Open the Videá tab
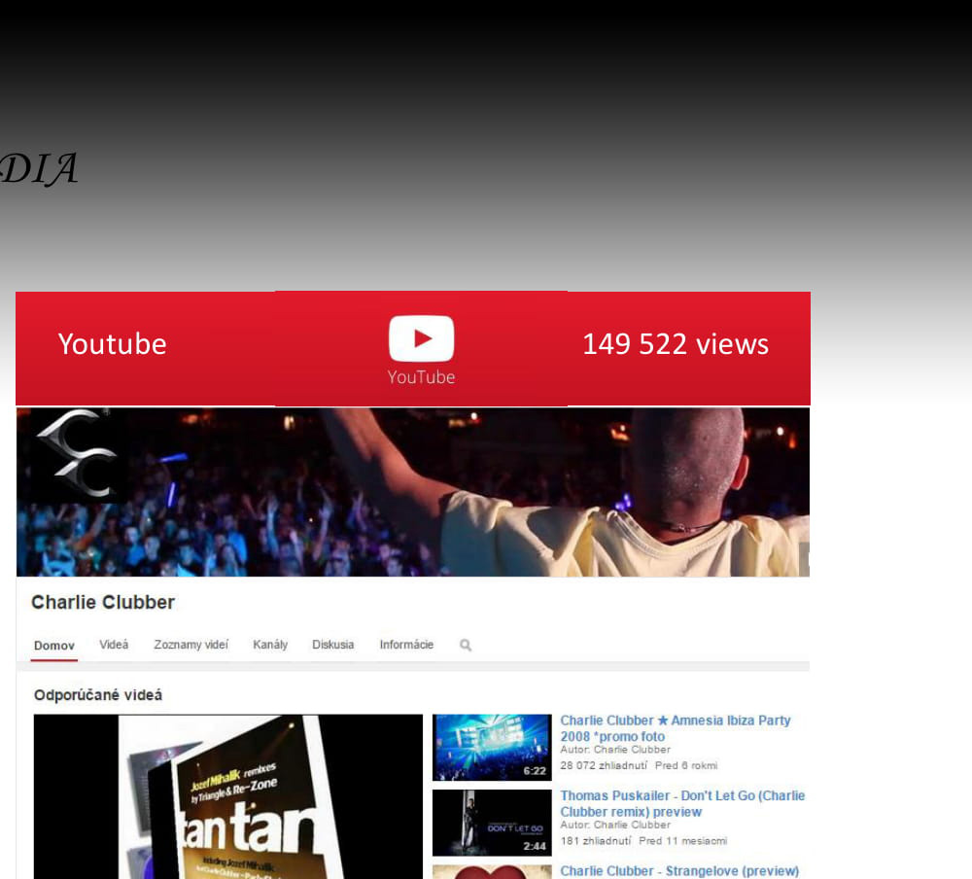Image resolution: width=972 pixels, height=879 pixels. pos(114,645)
